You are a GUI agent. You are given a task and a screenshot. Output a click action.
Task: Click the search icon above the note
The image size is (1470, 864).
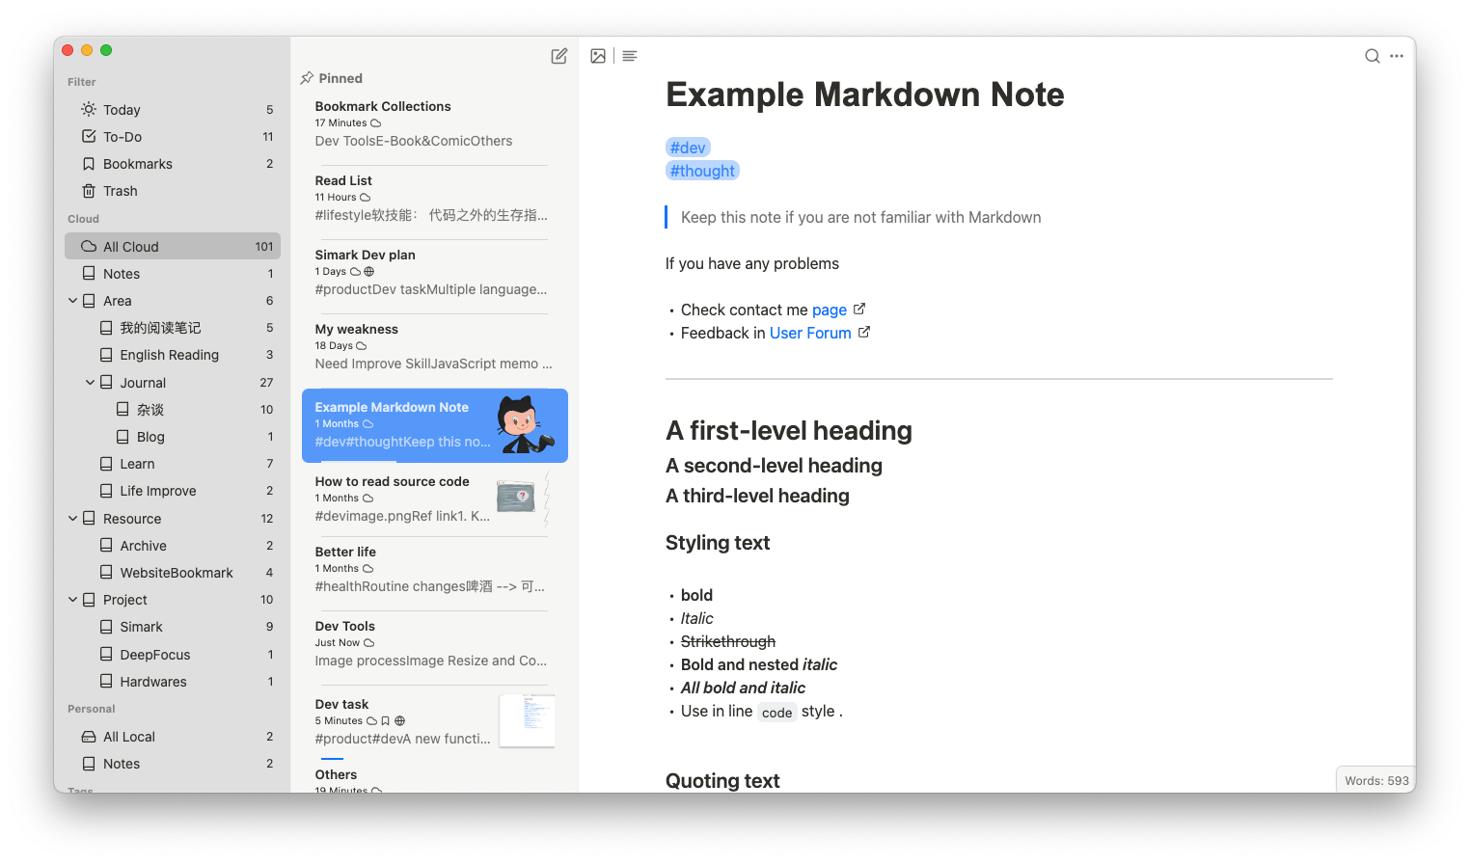click(x=1371, y=56)
